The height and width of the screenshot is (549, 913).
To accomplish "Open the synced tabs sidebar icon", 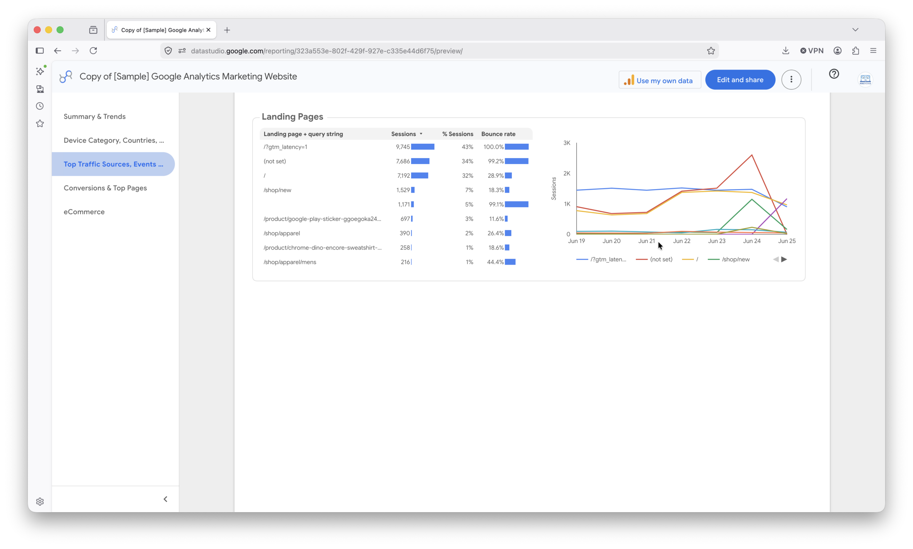I will coord(40,89).
